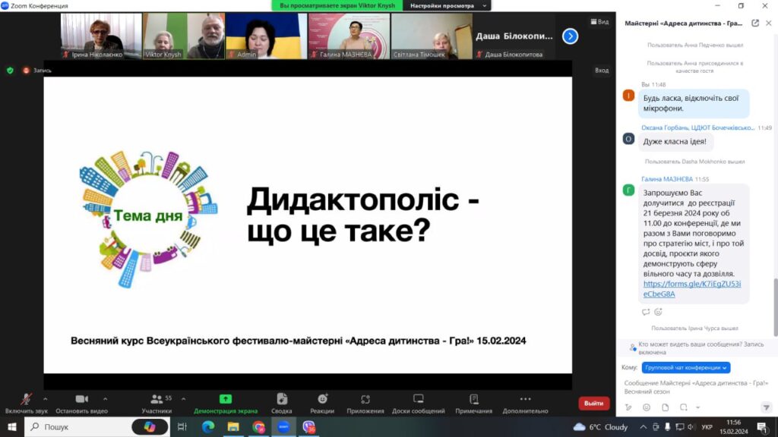Expand the audio options chevron
778x437 pixels.
(45, 398)
